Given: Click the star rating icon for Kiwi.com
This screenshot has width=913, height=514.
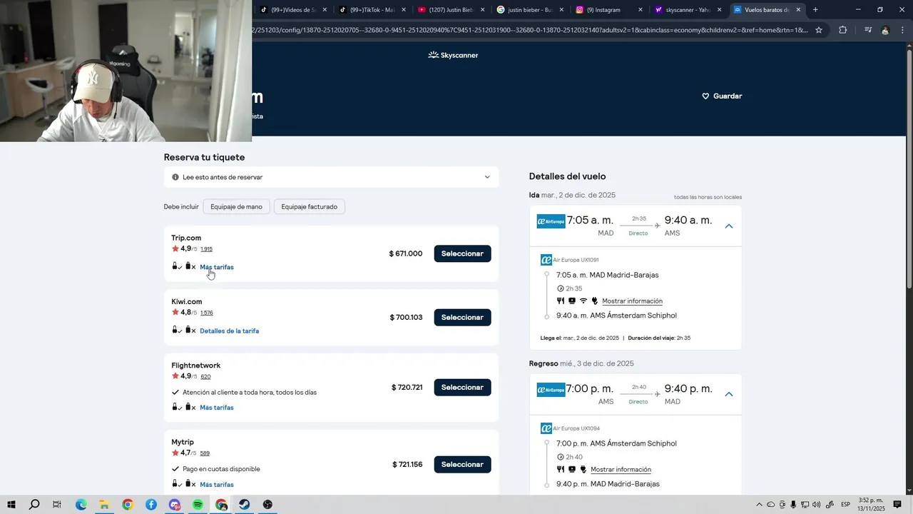Looking at the screenshot, I should 175,312.
